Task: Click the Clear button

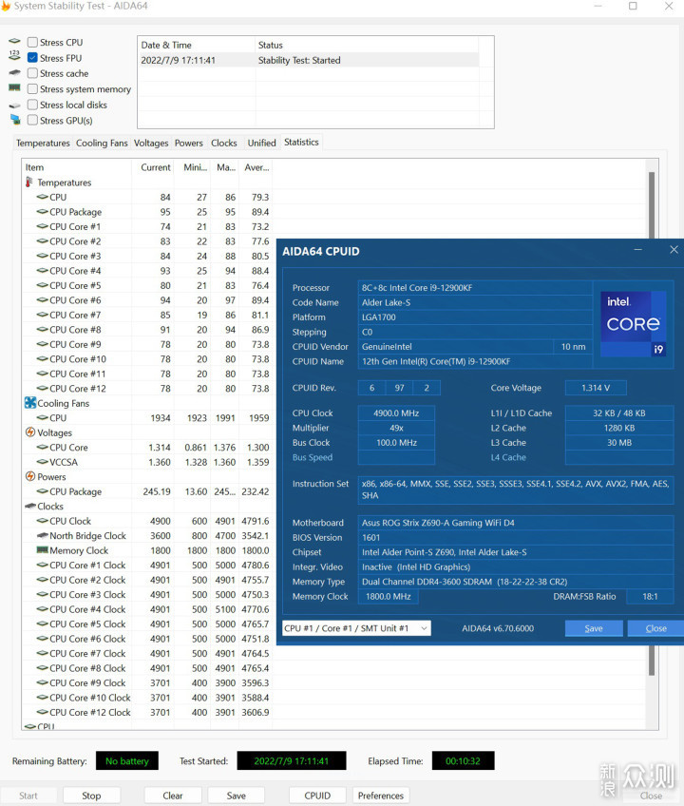Action: click(x=173, y=796)
